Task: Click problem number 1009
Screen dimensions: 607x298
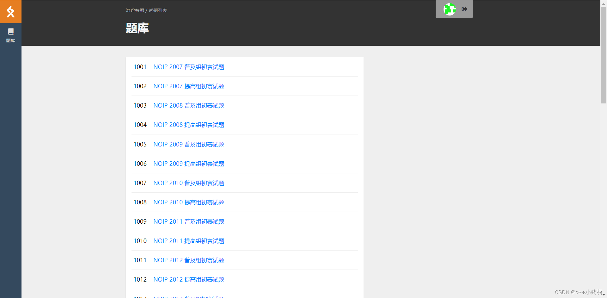Action: click(140, 222)
